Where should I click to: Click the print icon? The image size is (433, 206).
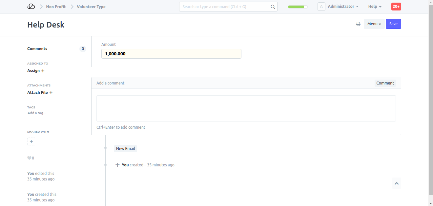point(358,24)
